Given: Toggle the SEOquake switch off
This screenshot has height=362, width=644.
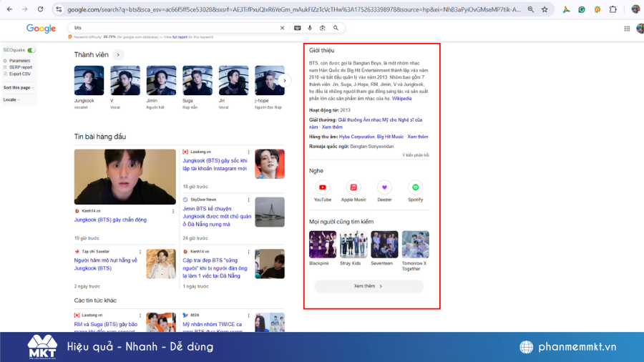Looking at the screenshot, I should [x=31, y=50].
